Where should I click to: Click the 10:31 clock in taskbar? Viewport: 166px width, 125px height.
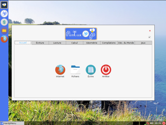(x=158, y=123)
